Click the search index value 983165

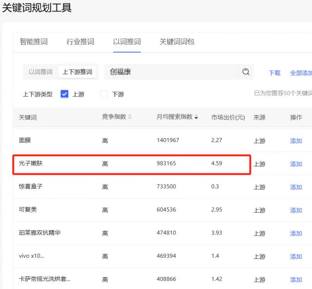166,163
